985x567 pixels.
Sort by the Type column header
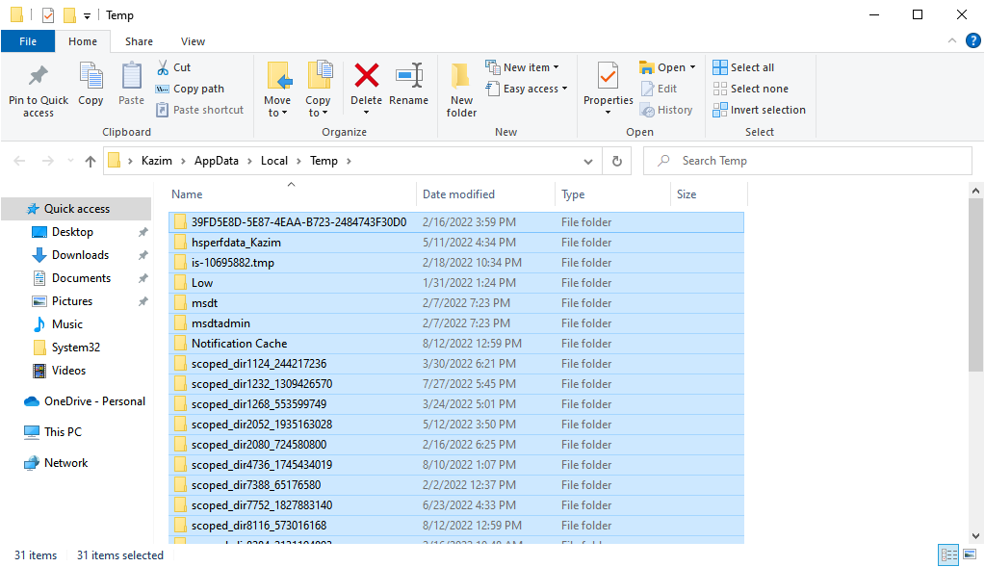pos(613,194)
